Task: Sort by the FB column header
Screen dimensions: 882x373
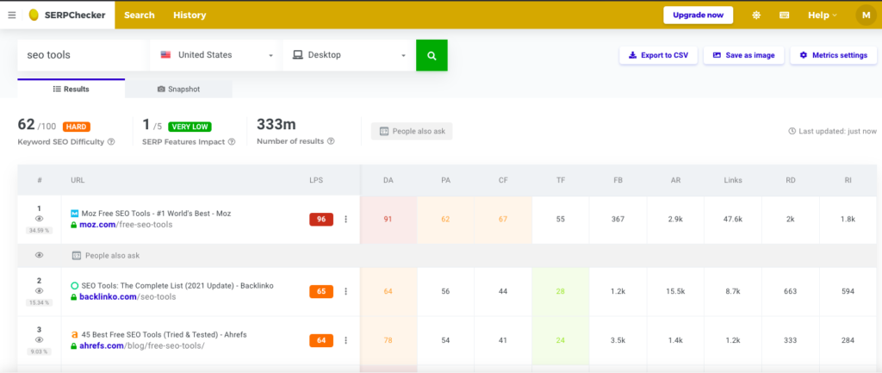Action: [x=618, y=181]
